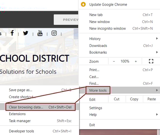Click the Solutions for Schools subtitle
The image size is (160, 135).
point(28,72)
